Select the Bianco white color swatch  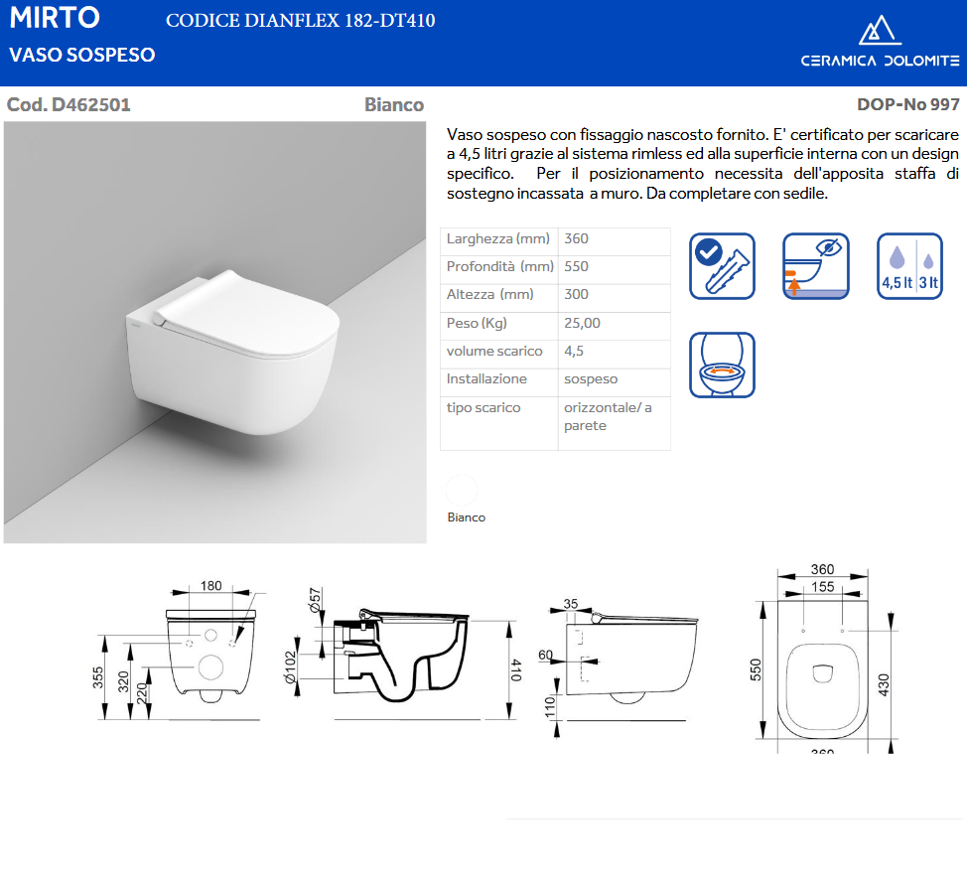462,491
